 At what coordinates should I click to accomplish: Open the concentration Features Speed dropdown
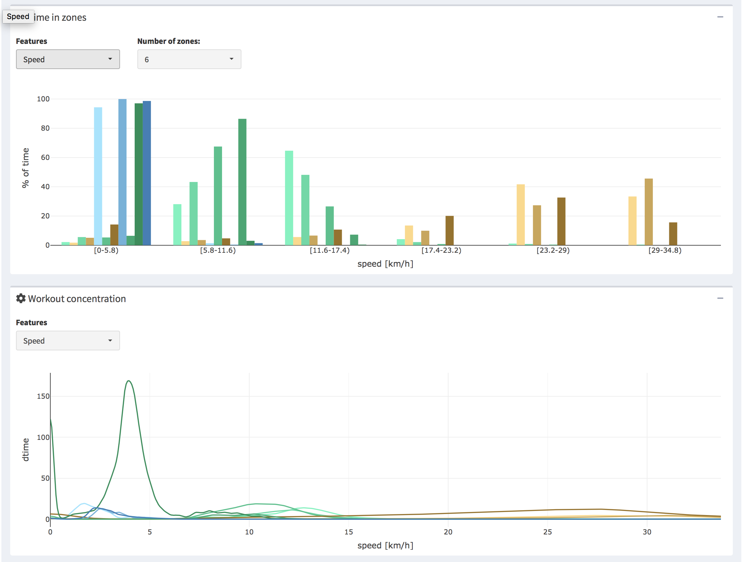(x=68, y=341)
